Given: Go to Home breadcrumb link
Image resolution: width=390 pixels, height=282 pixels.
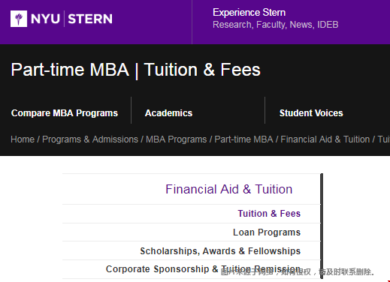Looking at the screenshot, I should tap(23, 139).
